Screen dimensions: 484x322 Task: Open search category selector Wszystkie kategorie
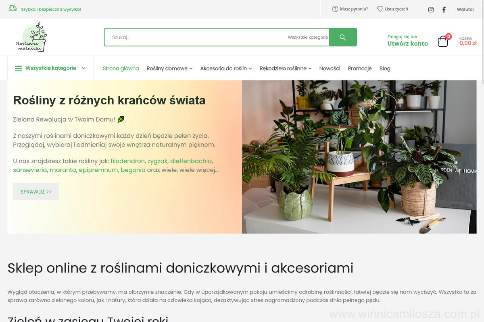coord(307,37)
